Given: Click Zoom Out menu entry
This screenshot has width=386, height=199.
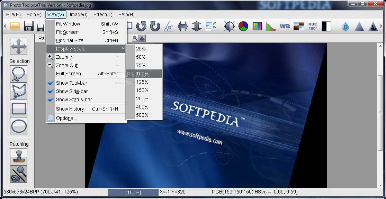Looking at the screenshot, I should [87, 65].
